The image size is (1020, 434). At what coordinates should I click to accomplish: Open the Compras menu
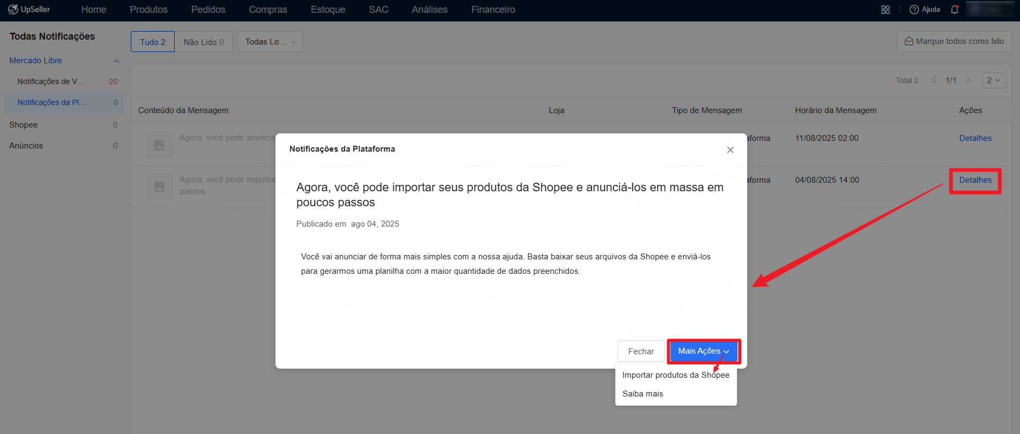(x=268, y=10)
